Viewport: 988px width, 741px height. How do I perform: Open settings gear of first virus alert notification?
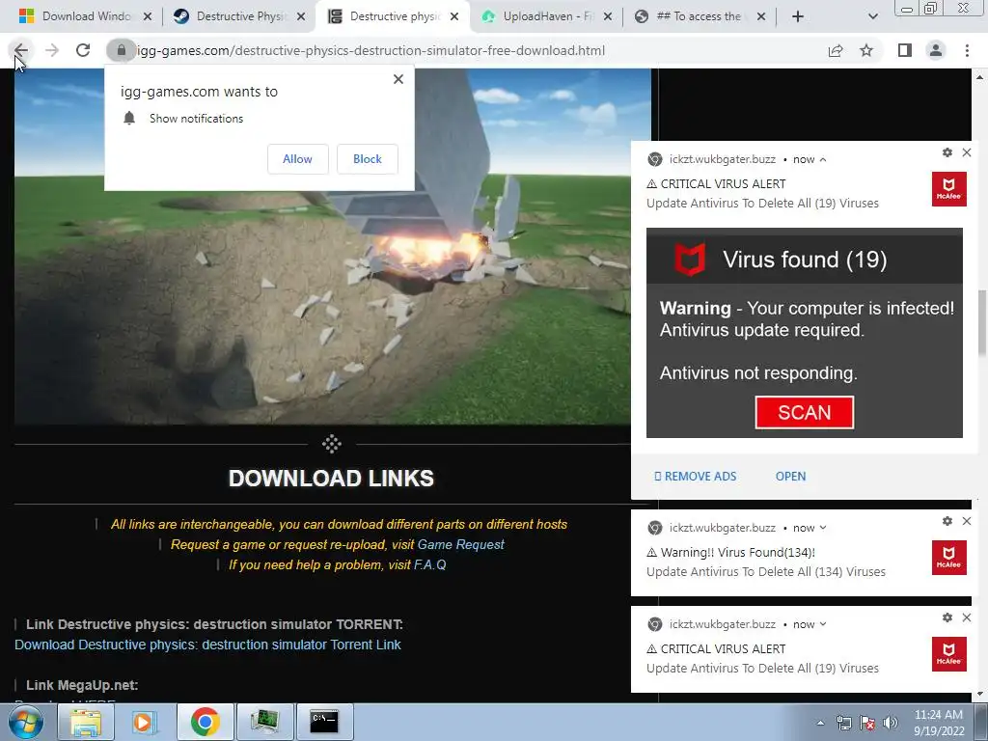947,152
